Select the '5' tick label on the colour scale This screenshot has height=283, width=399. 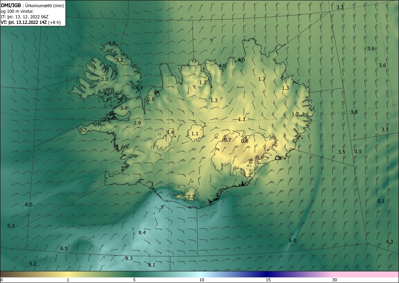click(x=134, y=280)
